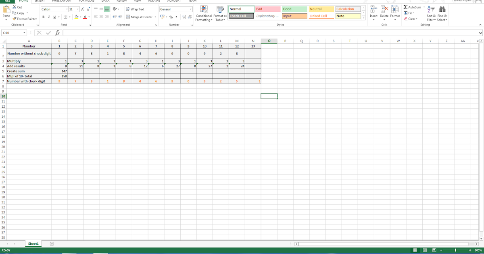Switch to Page Break Preview in status bar
Image resolution: width=484 pixels, height=254 pixels.
434,250
